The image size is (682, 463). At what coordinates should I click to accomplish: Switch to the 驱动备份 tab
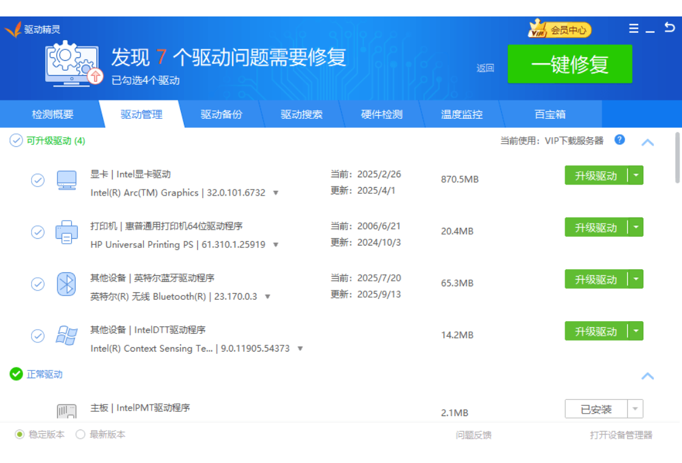222,115
